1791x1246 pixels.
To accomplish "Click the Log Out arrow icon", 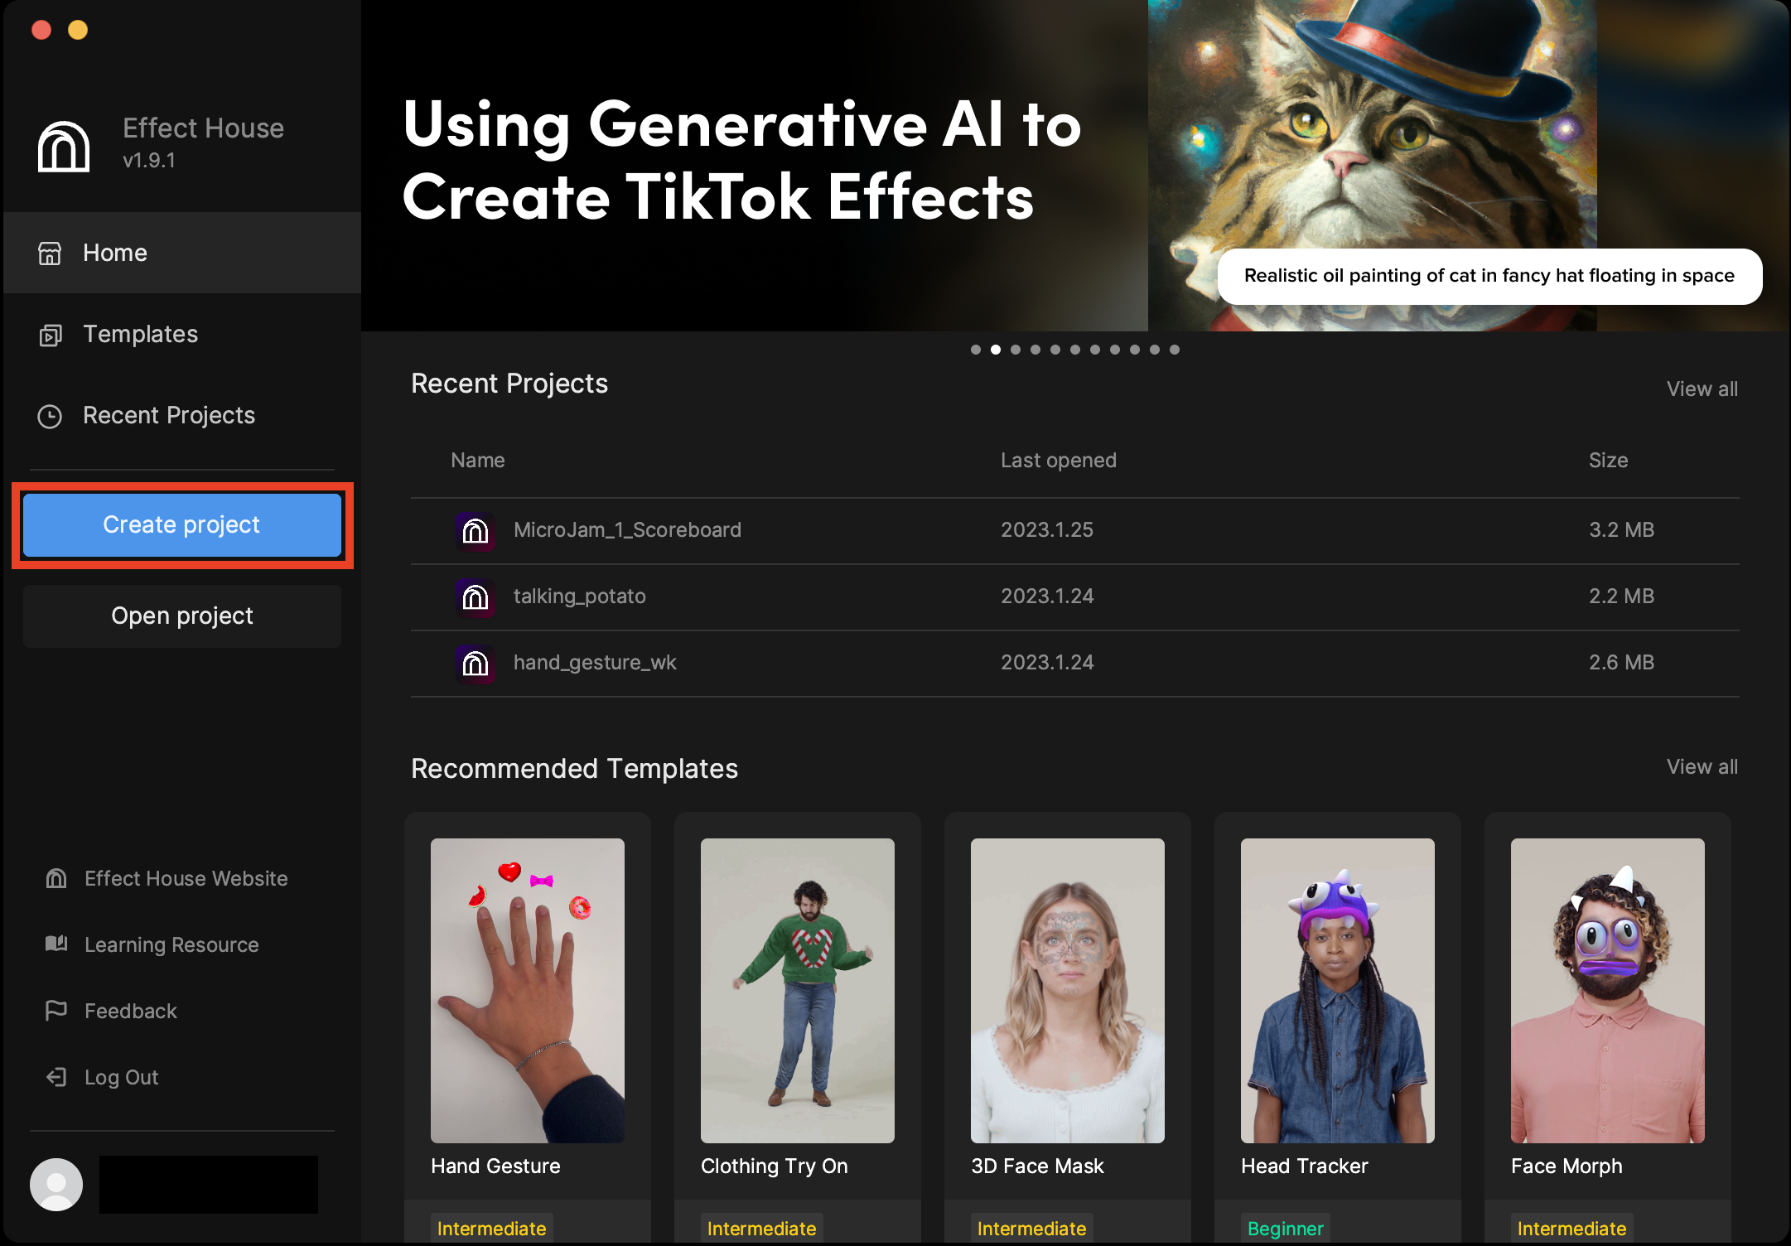I will tap(56, 1076).
